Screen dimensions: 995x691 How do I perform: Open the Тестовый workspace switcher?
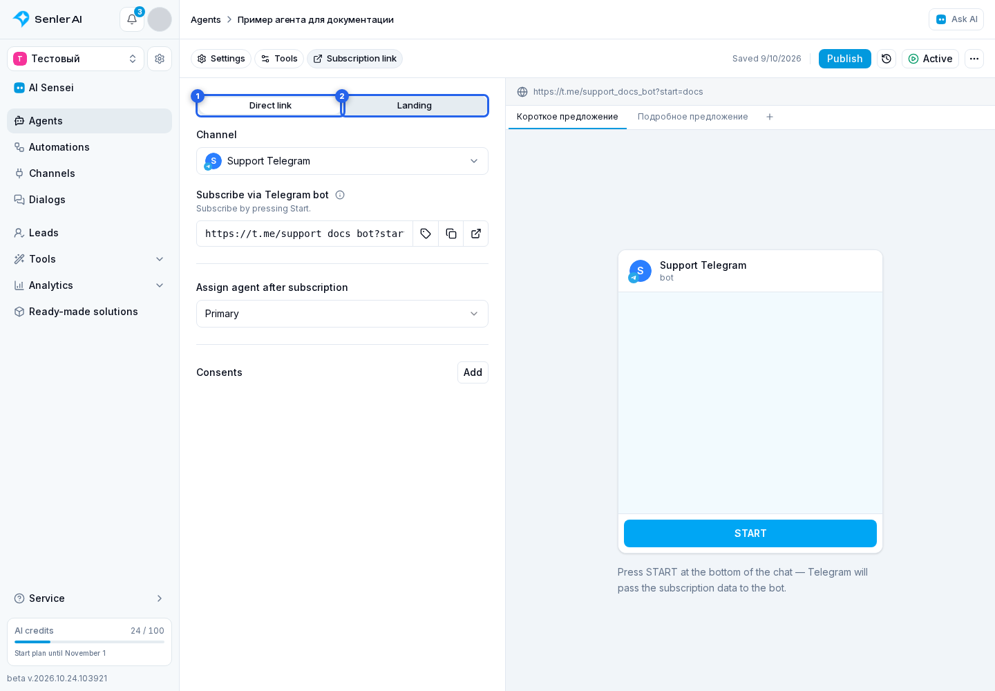76,59
